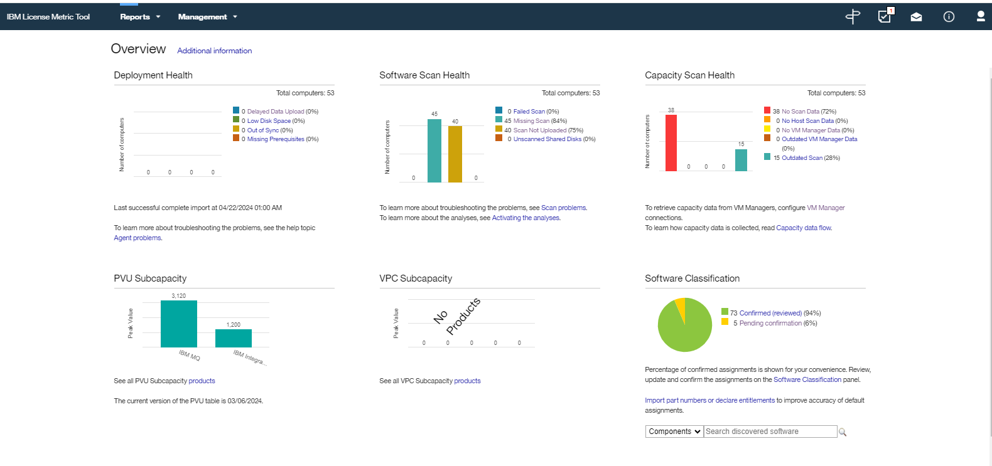This screenshot has width=992, height=466.
Task: Click the red No Scan Data bar labeled 38
Action: pos(671,143)
